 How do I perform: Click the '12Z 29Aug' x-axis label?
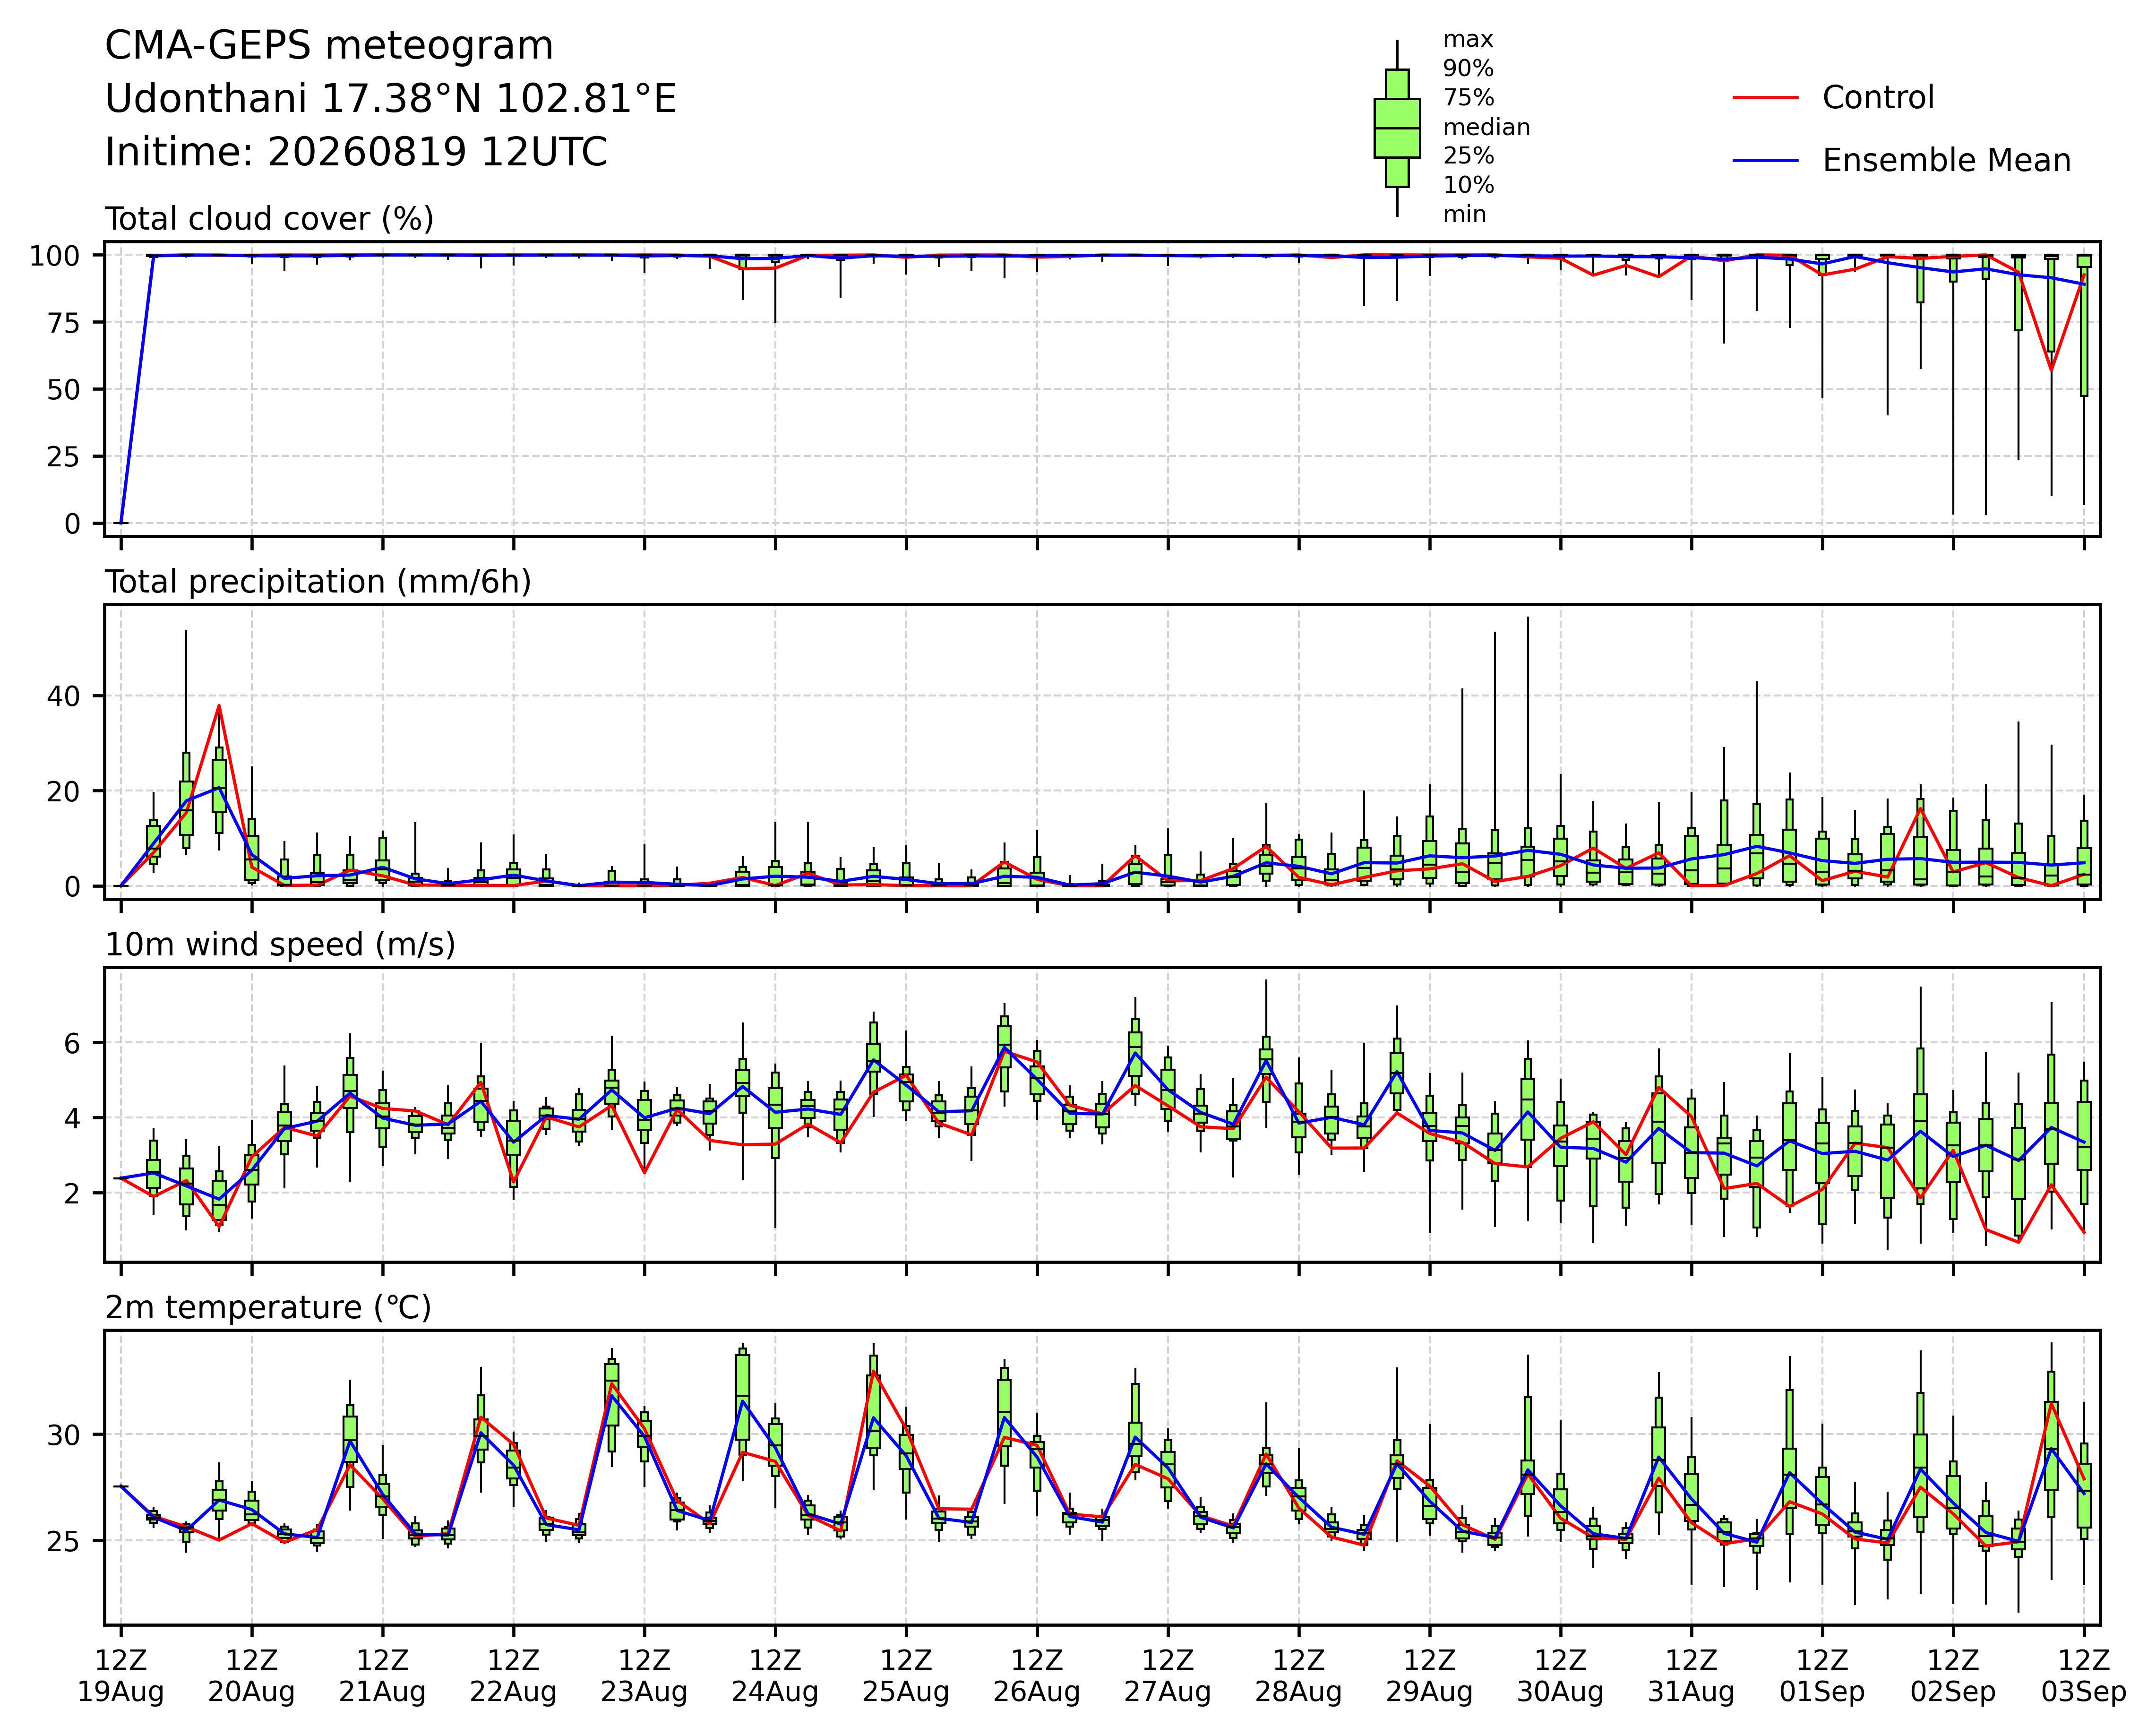tap(1429, 1676)
